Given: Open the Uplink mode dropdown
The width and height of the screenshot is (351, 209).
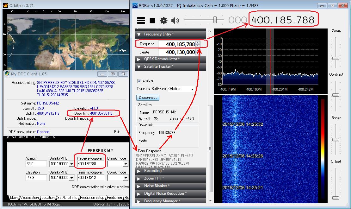Looking at the screenshot, I should click(126, 178).
